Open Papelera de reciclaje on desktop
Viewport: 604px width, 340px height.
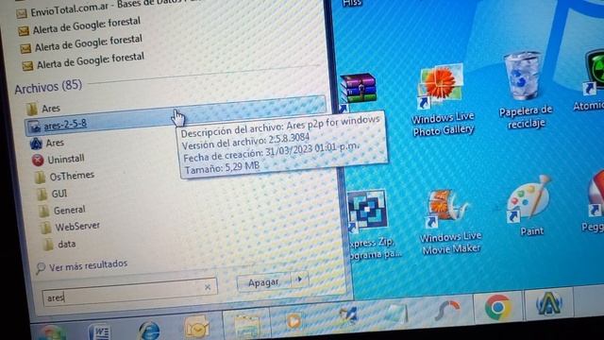coord(525,92)
